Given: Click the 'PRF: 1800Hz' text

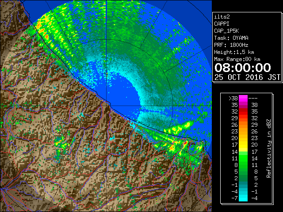Looking at the screenshot, I should [x=231, y=45].
